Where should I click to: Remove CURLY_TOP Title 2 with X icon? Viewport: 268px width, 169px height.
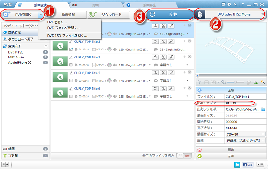tap(189, 41)
